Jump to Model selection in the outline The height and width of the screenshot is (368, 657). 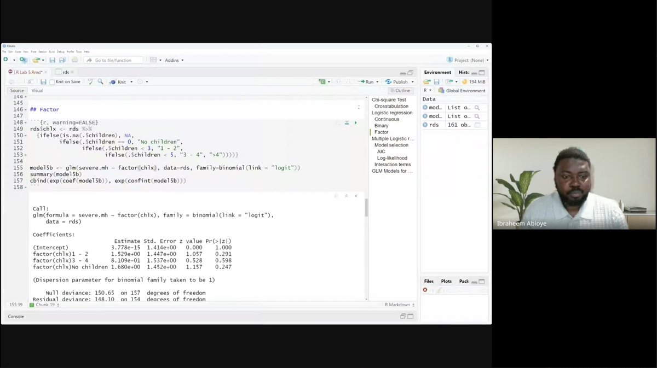[391, 145]
